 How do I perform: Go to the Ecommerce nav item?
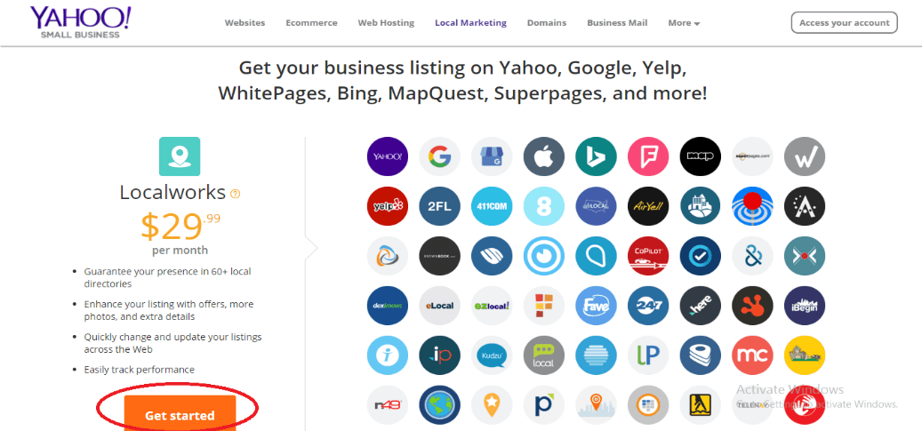[312, 23]
